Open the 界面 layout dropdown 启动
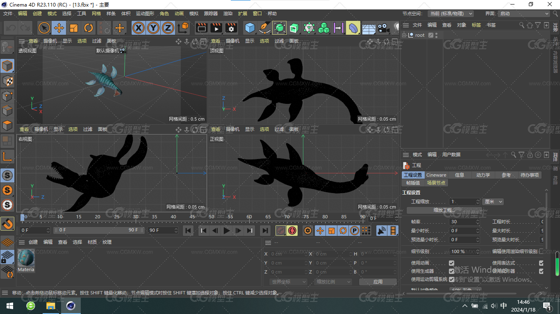This screenshot has height=314, width=560. tap(524, 13)
